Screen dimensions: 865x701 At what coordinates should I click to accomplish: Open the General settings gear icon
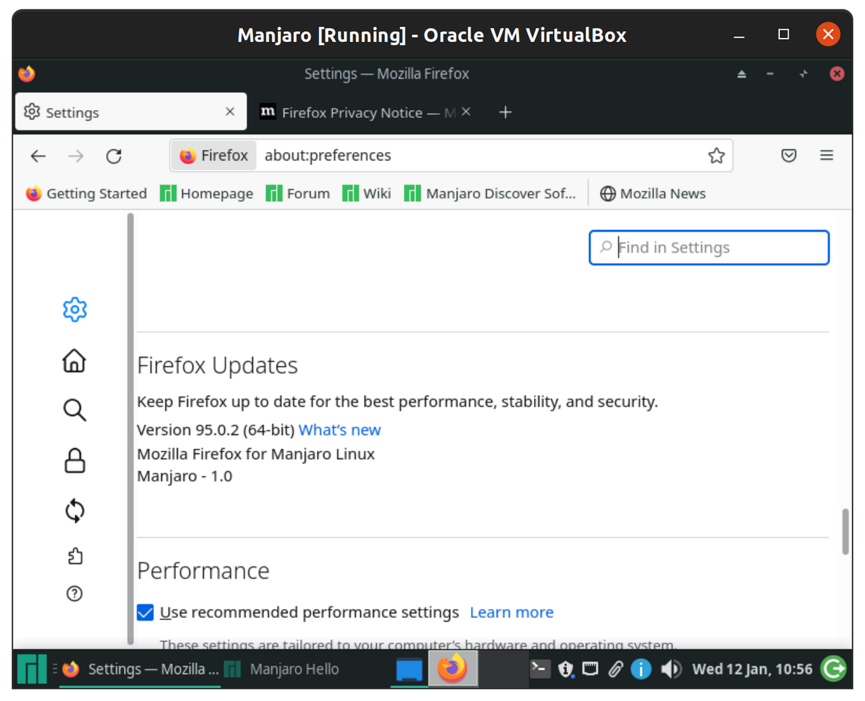[x=75, y=310]
